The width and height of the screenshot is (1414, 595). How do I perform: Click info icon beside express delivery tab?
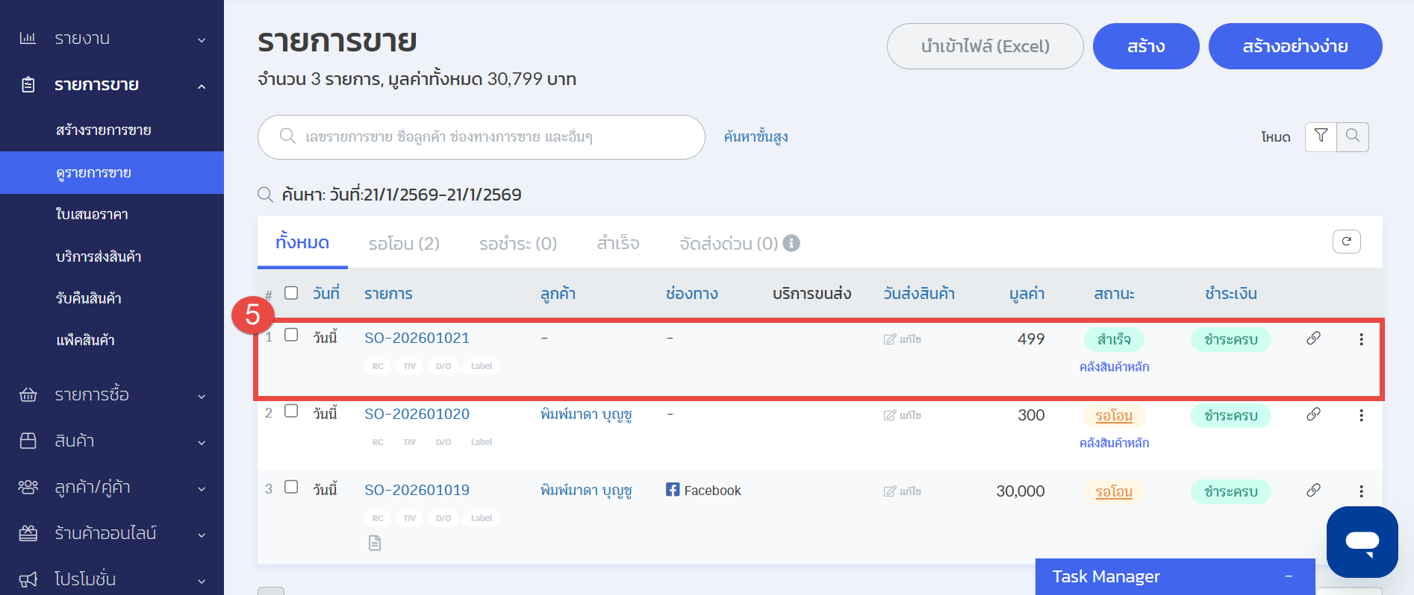(791, 243)
